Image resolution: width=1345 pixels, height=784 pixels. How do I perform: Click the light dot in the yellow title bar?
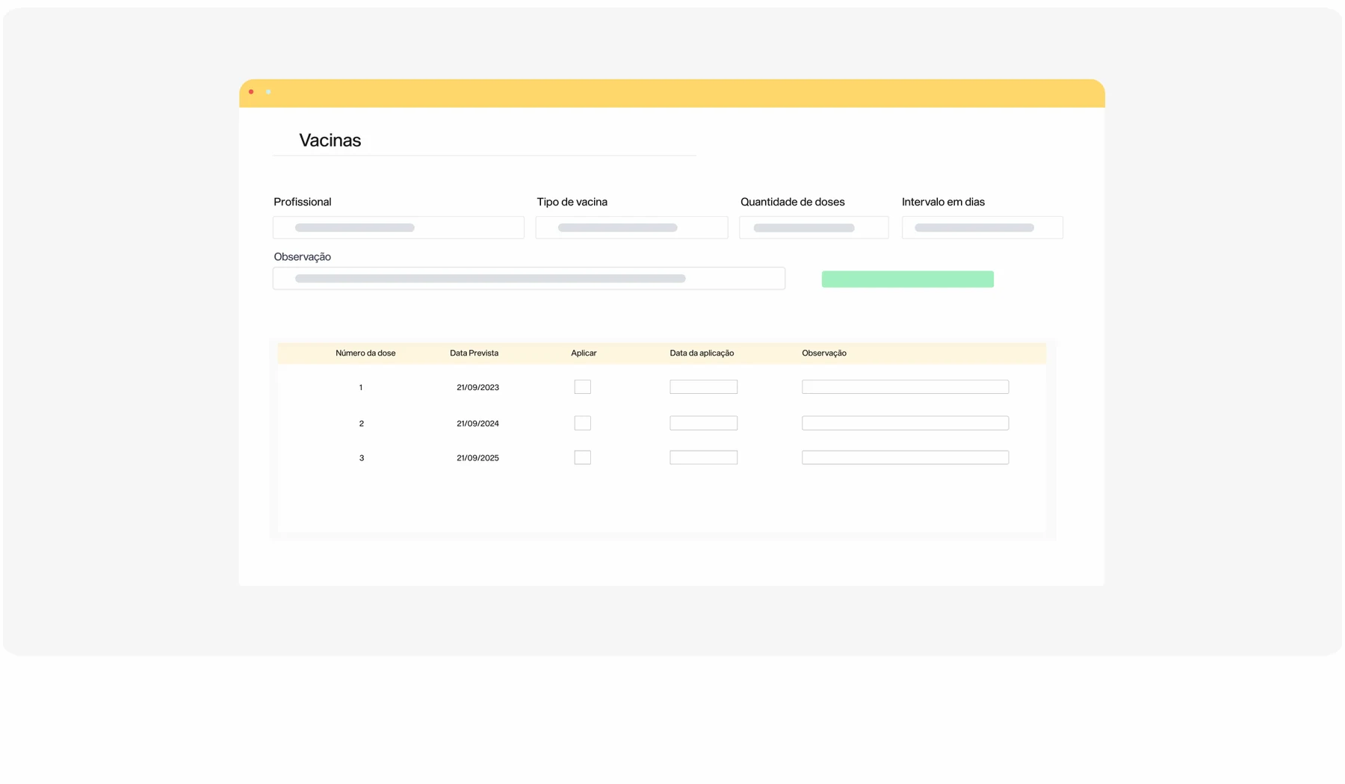click(x=268, y=92)
